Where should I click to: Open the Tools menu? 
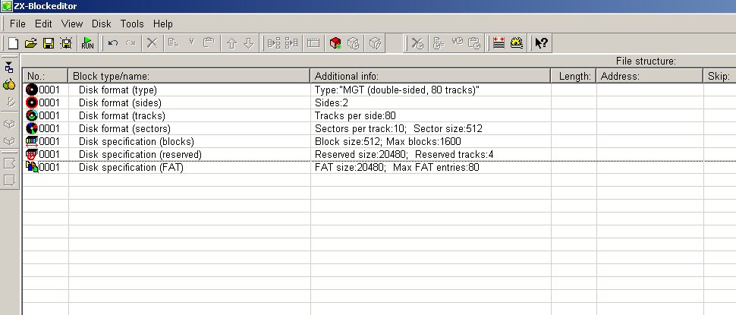132,24
